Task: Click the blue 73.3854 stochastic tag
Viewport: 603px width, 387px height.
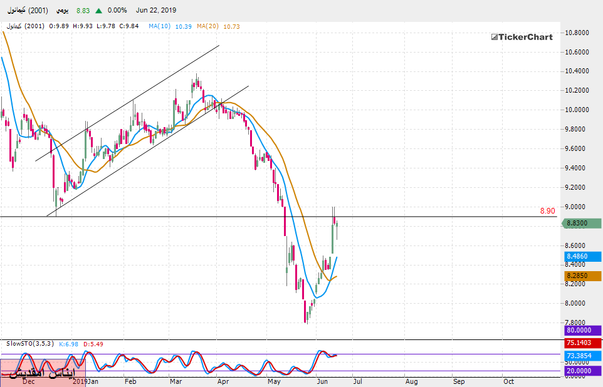Action: [582, 354]
